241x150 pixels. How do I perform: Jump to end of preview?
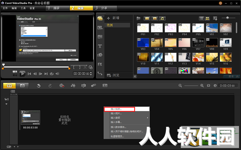(x=46, y=74)
